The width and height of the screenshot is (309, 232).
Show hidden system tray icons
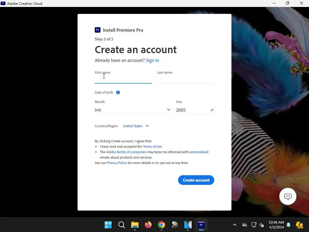pos(234,225)
